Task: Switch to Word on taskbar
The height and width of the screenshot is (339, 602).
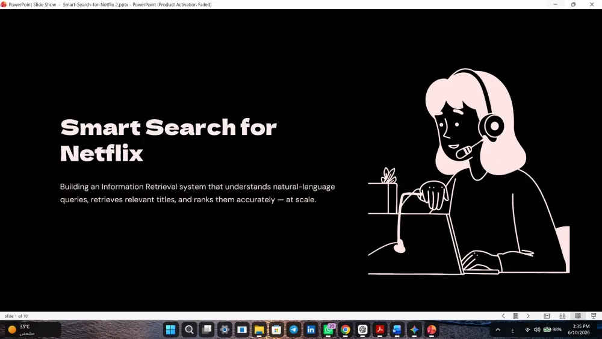Action: pyautogui.click(x=397, y=330)
